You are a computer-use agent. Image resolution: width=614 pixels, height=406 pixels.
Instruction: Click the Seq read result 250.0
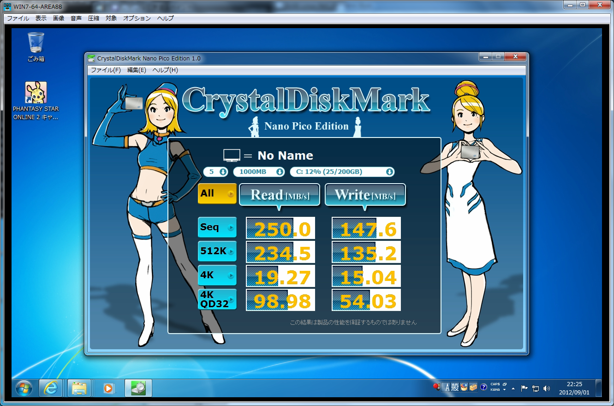coord(280,228)
